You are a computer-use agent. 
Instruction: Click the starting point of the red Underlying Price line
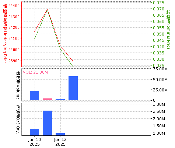pos(35,32)
